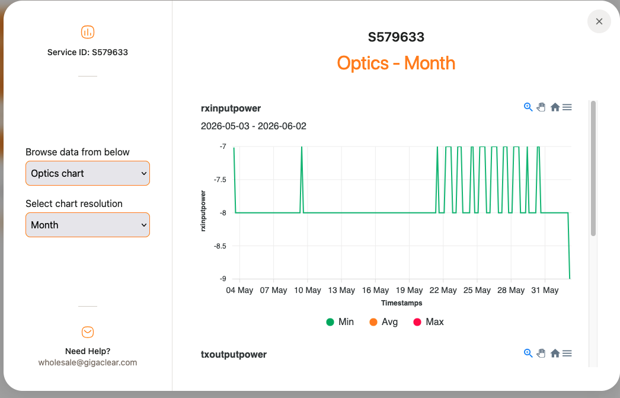
Task: Select the zoom tool on rxinputpower chart
Action: tap(528, 107)
